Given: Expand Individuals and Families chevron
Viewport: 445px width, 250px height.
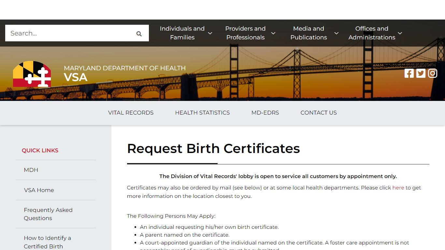Looking at the screenshot, I should tap(210, 33).
